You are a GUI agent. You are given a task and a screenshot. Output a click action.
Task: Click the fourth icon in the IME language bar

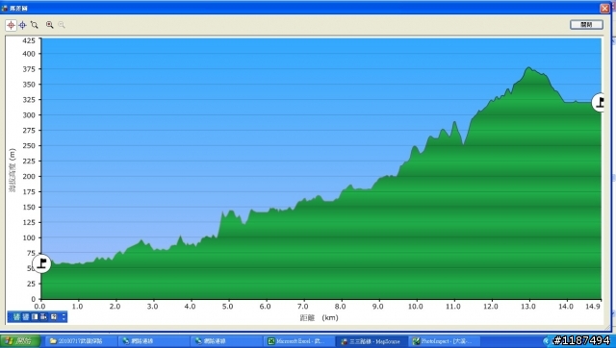(43, 316)
